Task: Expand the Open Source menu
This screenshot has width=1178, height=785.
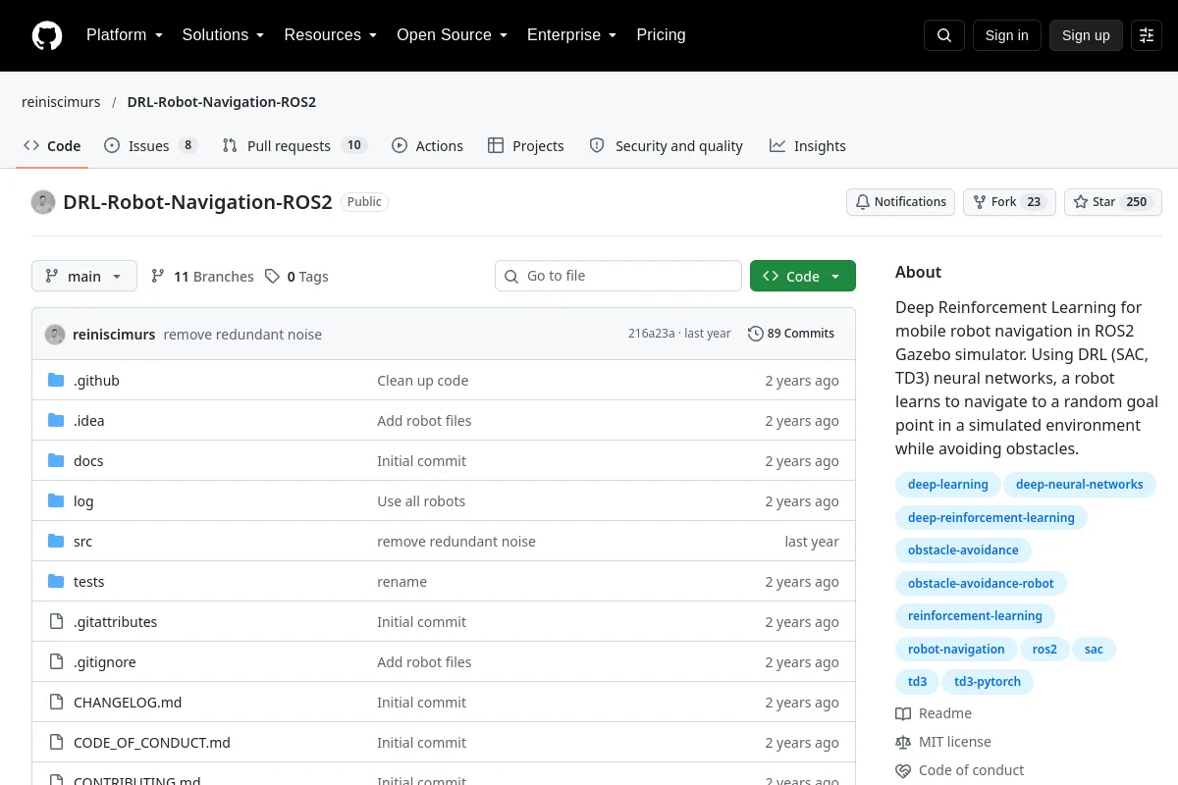Action: (452, 35)
